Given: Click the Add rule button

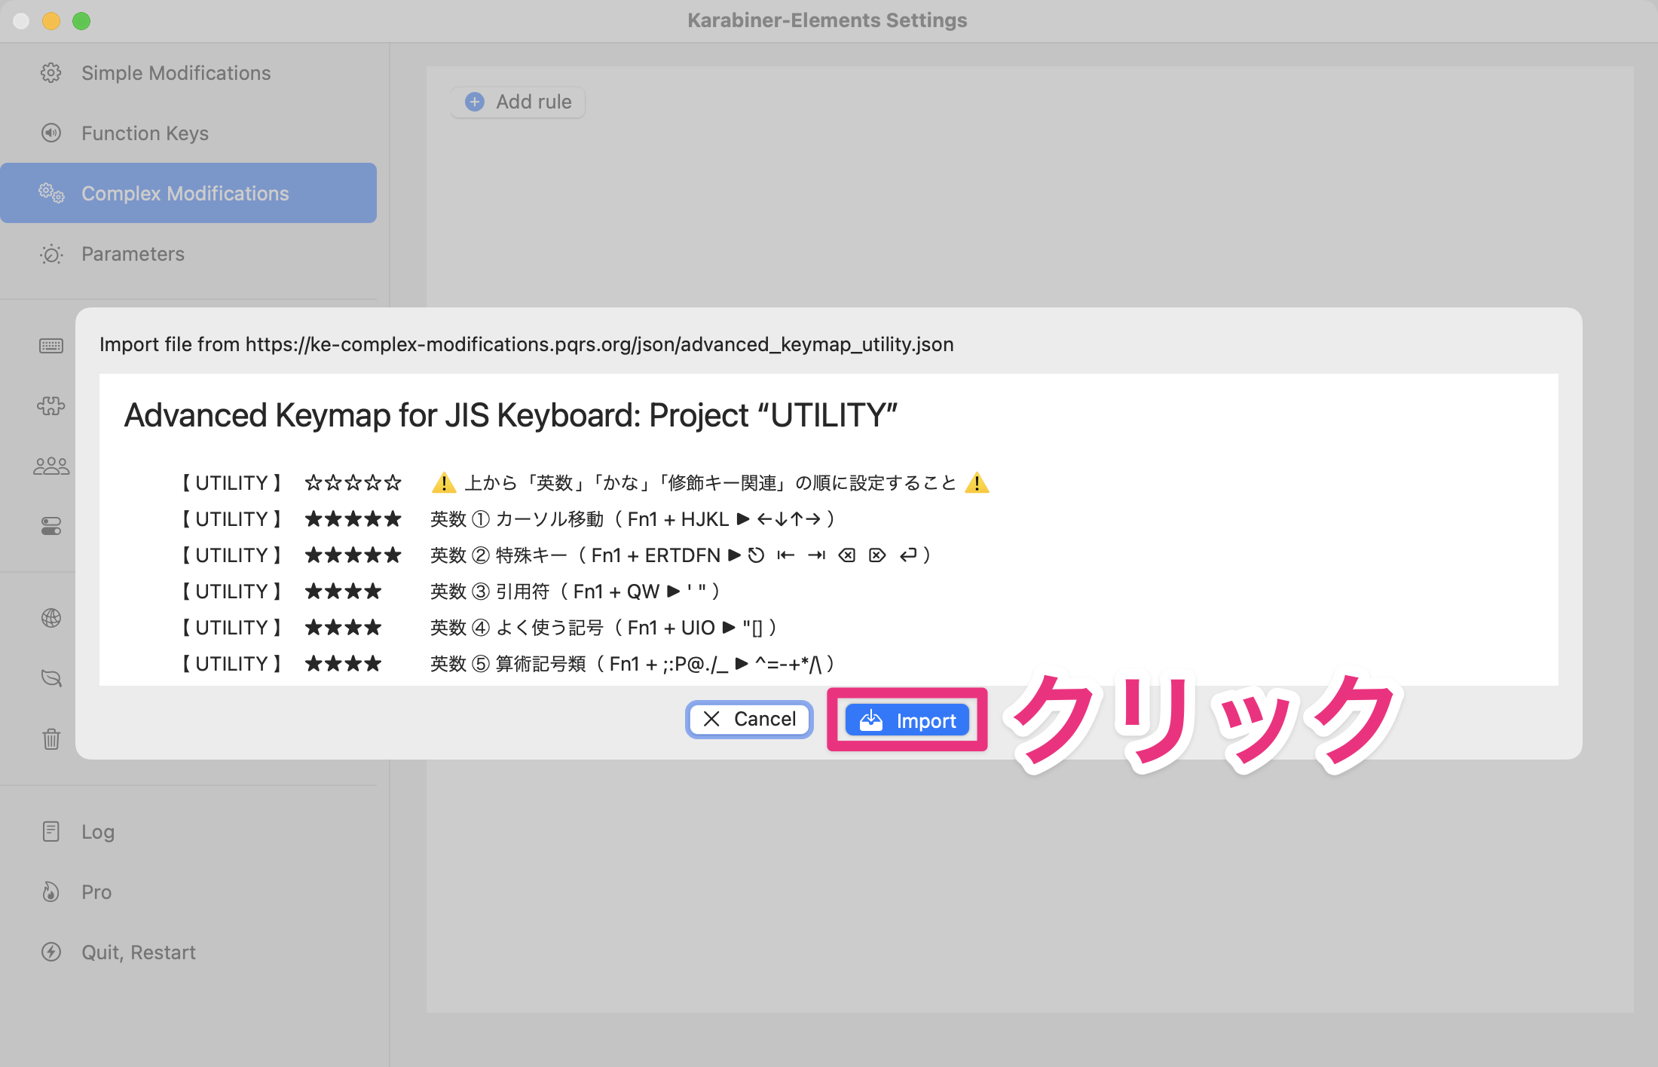Looking at the screenshot, I should click(x=519, y=102).
